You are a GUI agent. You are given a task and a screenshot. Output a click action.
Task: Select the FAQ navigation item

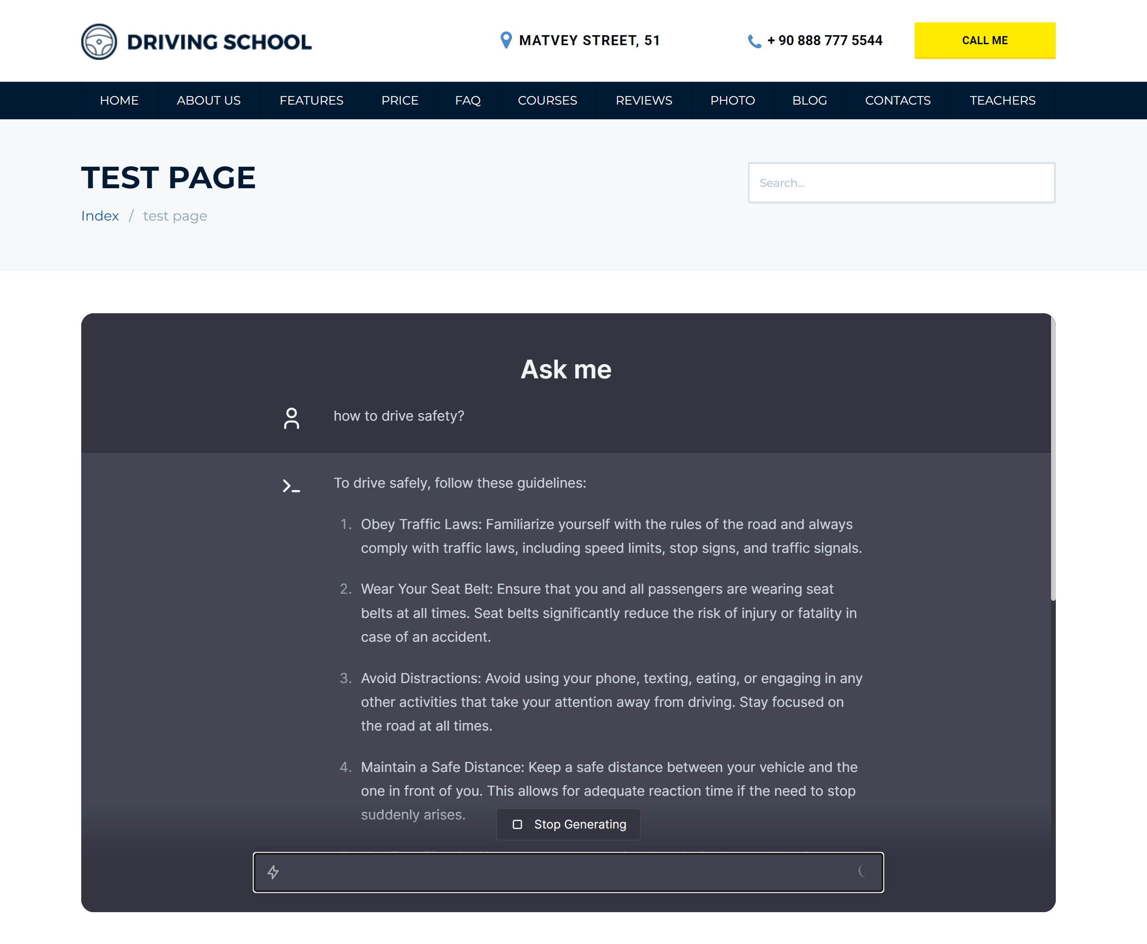coord(468,101)
